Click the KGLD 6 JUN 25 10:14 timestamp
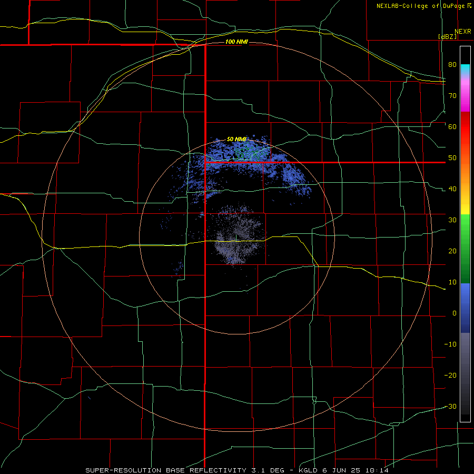The image size is (474, 474). coord(343,470)
